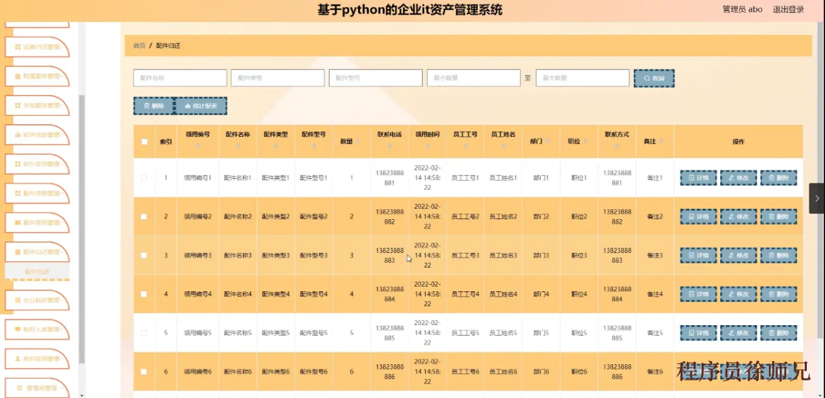Sort table by 配件型号 column arrows
This screenshot has width=825, height=398.
tap(314, 147)
